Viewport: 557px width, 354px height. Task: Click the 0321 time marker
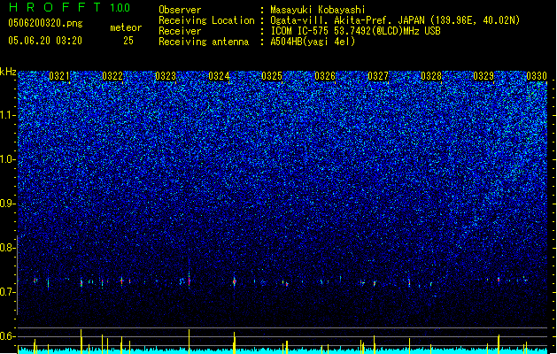coord(59,76)
